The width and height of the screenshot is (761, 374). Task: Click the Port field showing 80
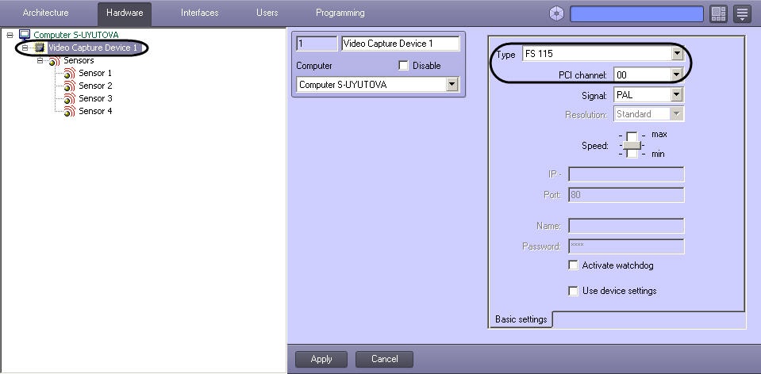click(626, 195)
